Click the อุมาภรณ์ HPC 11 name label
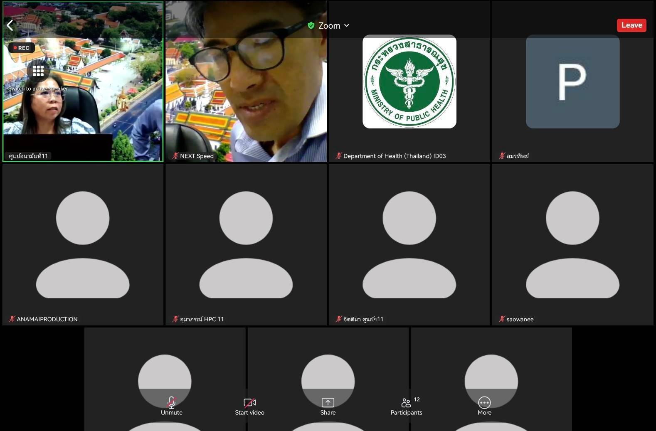Image resolution: width=656 pixels, height=431 pixels. (202, 319)
